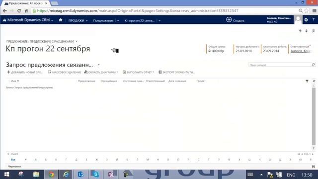The image size is (318, 179).
Task: Open record in pop-out window icon
Action: (x=314, y=31)
